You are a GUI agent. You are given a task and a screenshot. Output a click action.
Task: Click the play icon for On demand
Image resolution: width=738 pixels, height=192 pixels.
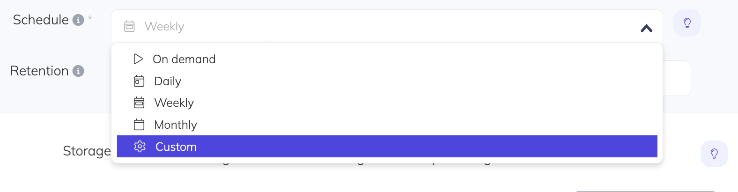click(x=138, y=59)
